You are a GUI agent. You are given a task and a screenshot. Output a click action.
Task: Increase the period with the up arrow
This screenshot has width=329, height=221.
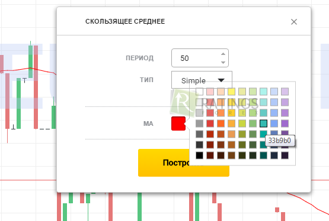click(x=223, y=54)
